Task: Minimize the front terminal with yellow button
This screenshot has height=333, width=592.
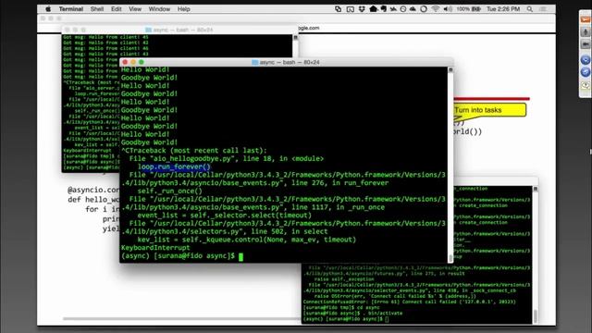Action: point(133,62)
